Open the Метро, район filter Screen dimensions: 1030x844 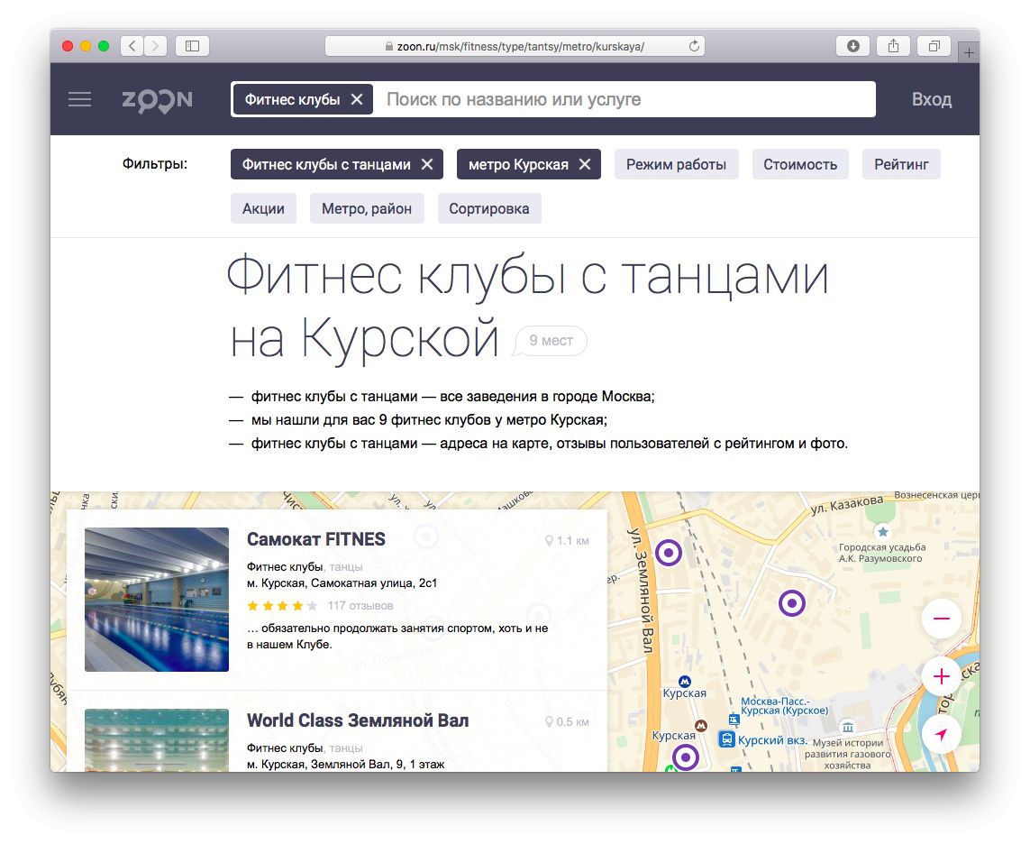point(367,208)
